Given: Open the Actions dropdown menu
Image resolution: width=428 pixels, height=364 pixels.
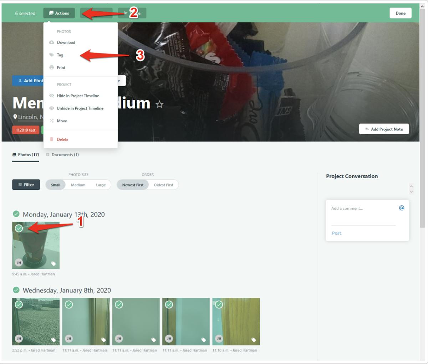Looking at the screenshot, I should 59,13.
